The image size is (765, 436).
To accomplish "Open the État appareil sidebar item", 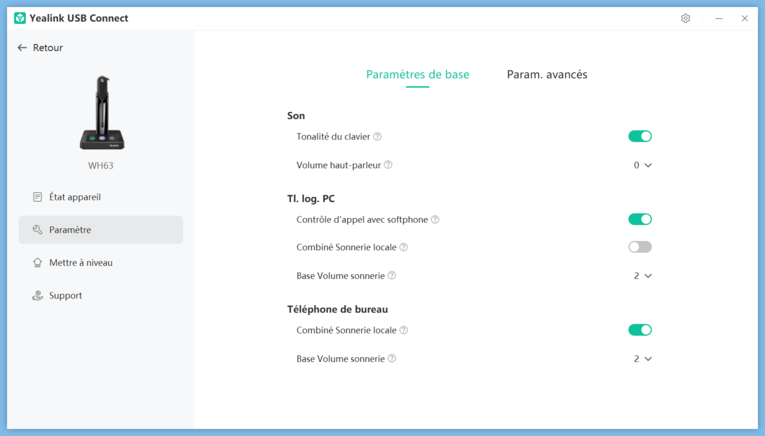I will (x=101, y=197).
